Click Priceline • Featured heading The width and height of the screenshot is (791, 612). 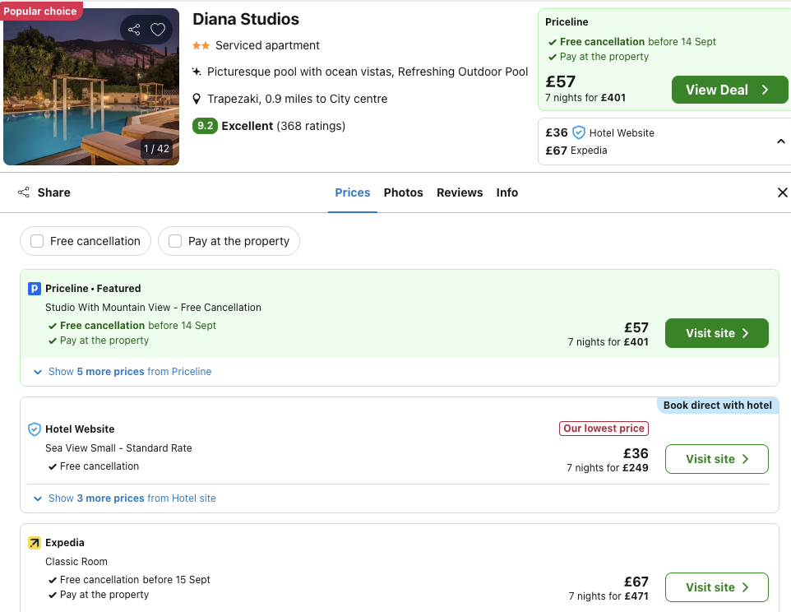click(93, 289)
